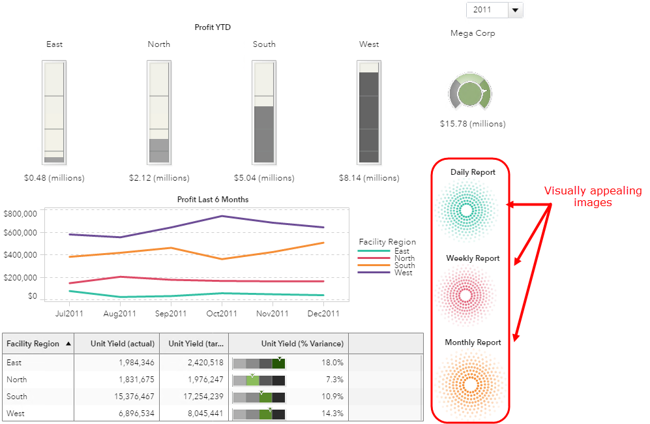Sort by Facility Region column header
The height and width of the screenshot is (424, 650).
click(x=38, y=344)
